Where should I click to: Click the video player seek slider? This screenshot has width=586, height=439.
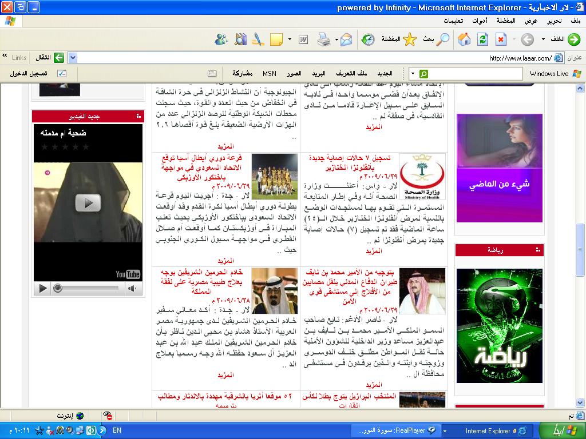tap(86, 289)
